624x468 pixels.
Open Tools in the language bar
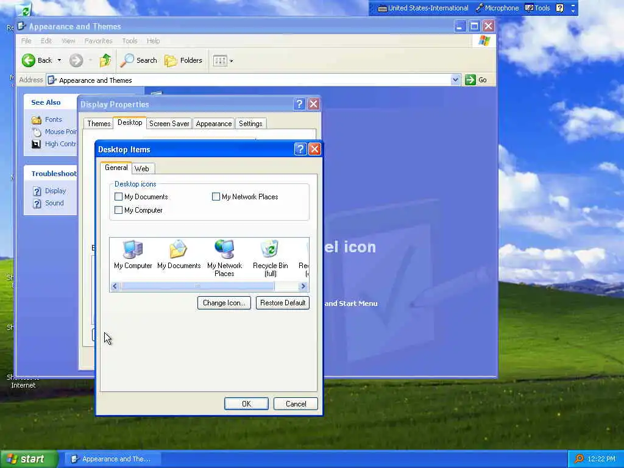[x=537, y=8]
